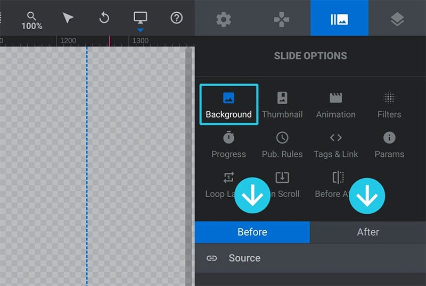This screenshot has height=286, width=426.
Task: Open the layers stack tab
Action: click(397, 19)
